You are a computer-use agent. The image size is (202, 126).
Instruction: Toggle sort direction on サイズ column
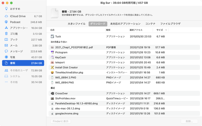(x=166, y=30)
